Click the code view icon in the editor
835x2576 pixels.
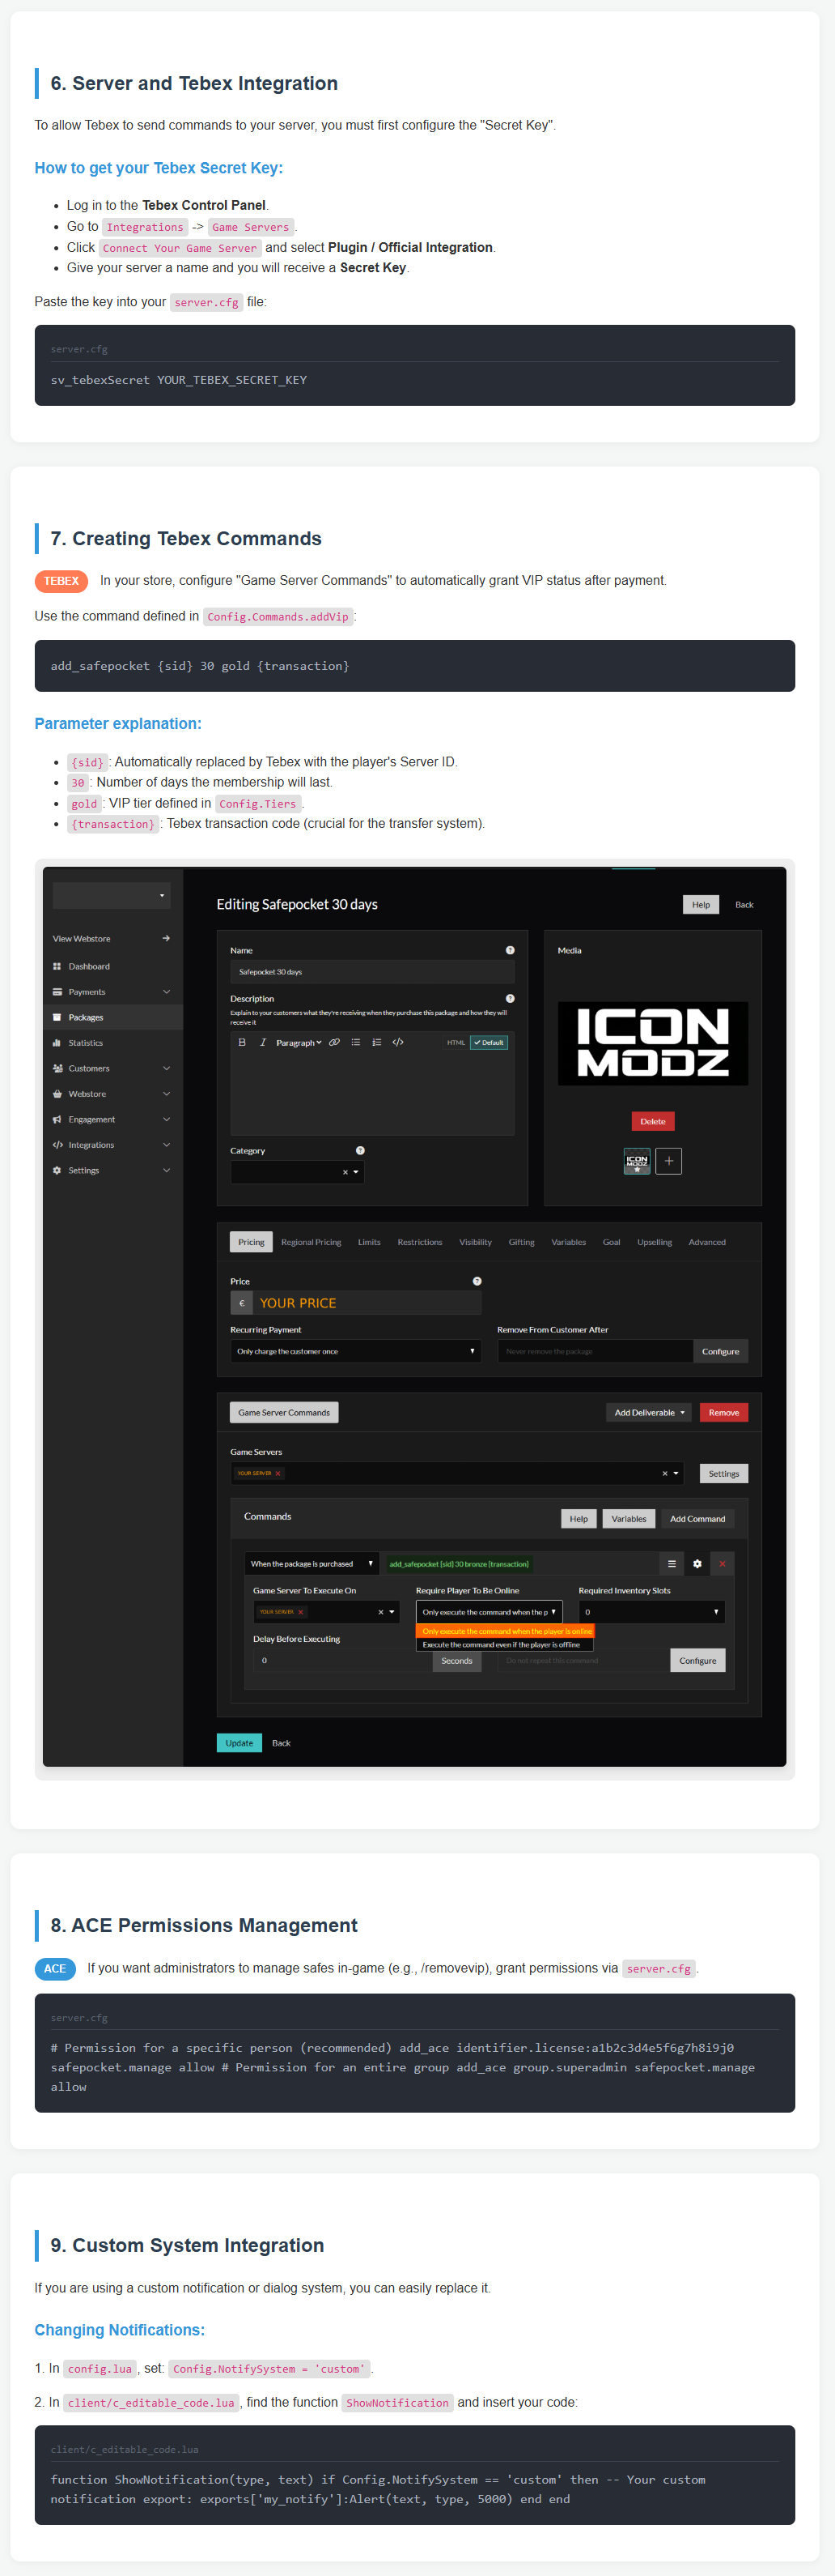[x=397, y=1042]
